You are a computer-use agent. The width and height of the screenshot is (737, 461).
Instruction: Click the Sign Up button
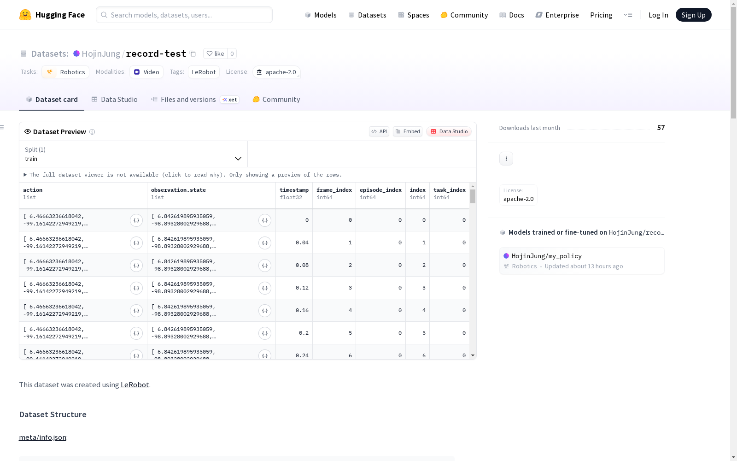(693, 15)
